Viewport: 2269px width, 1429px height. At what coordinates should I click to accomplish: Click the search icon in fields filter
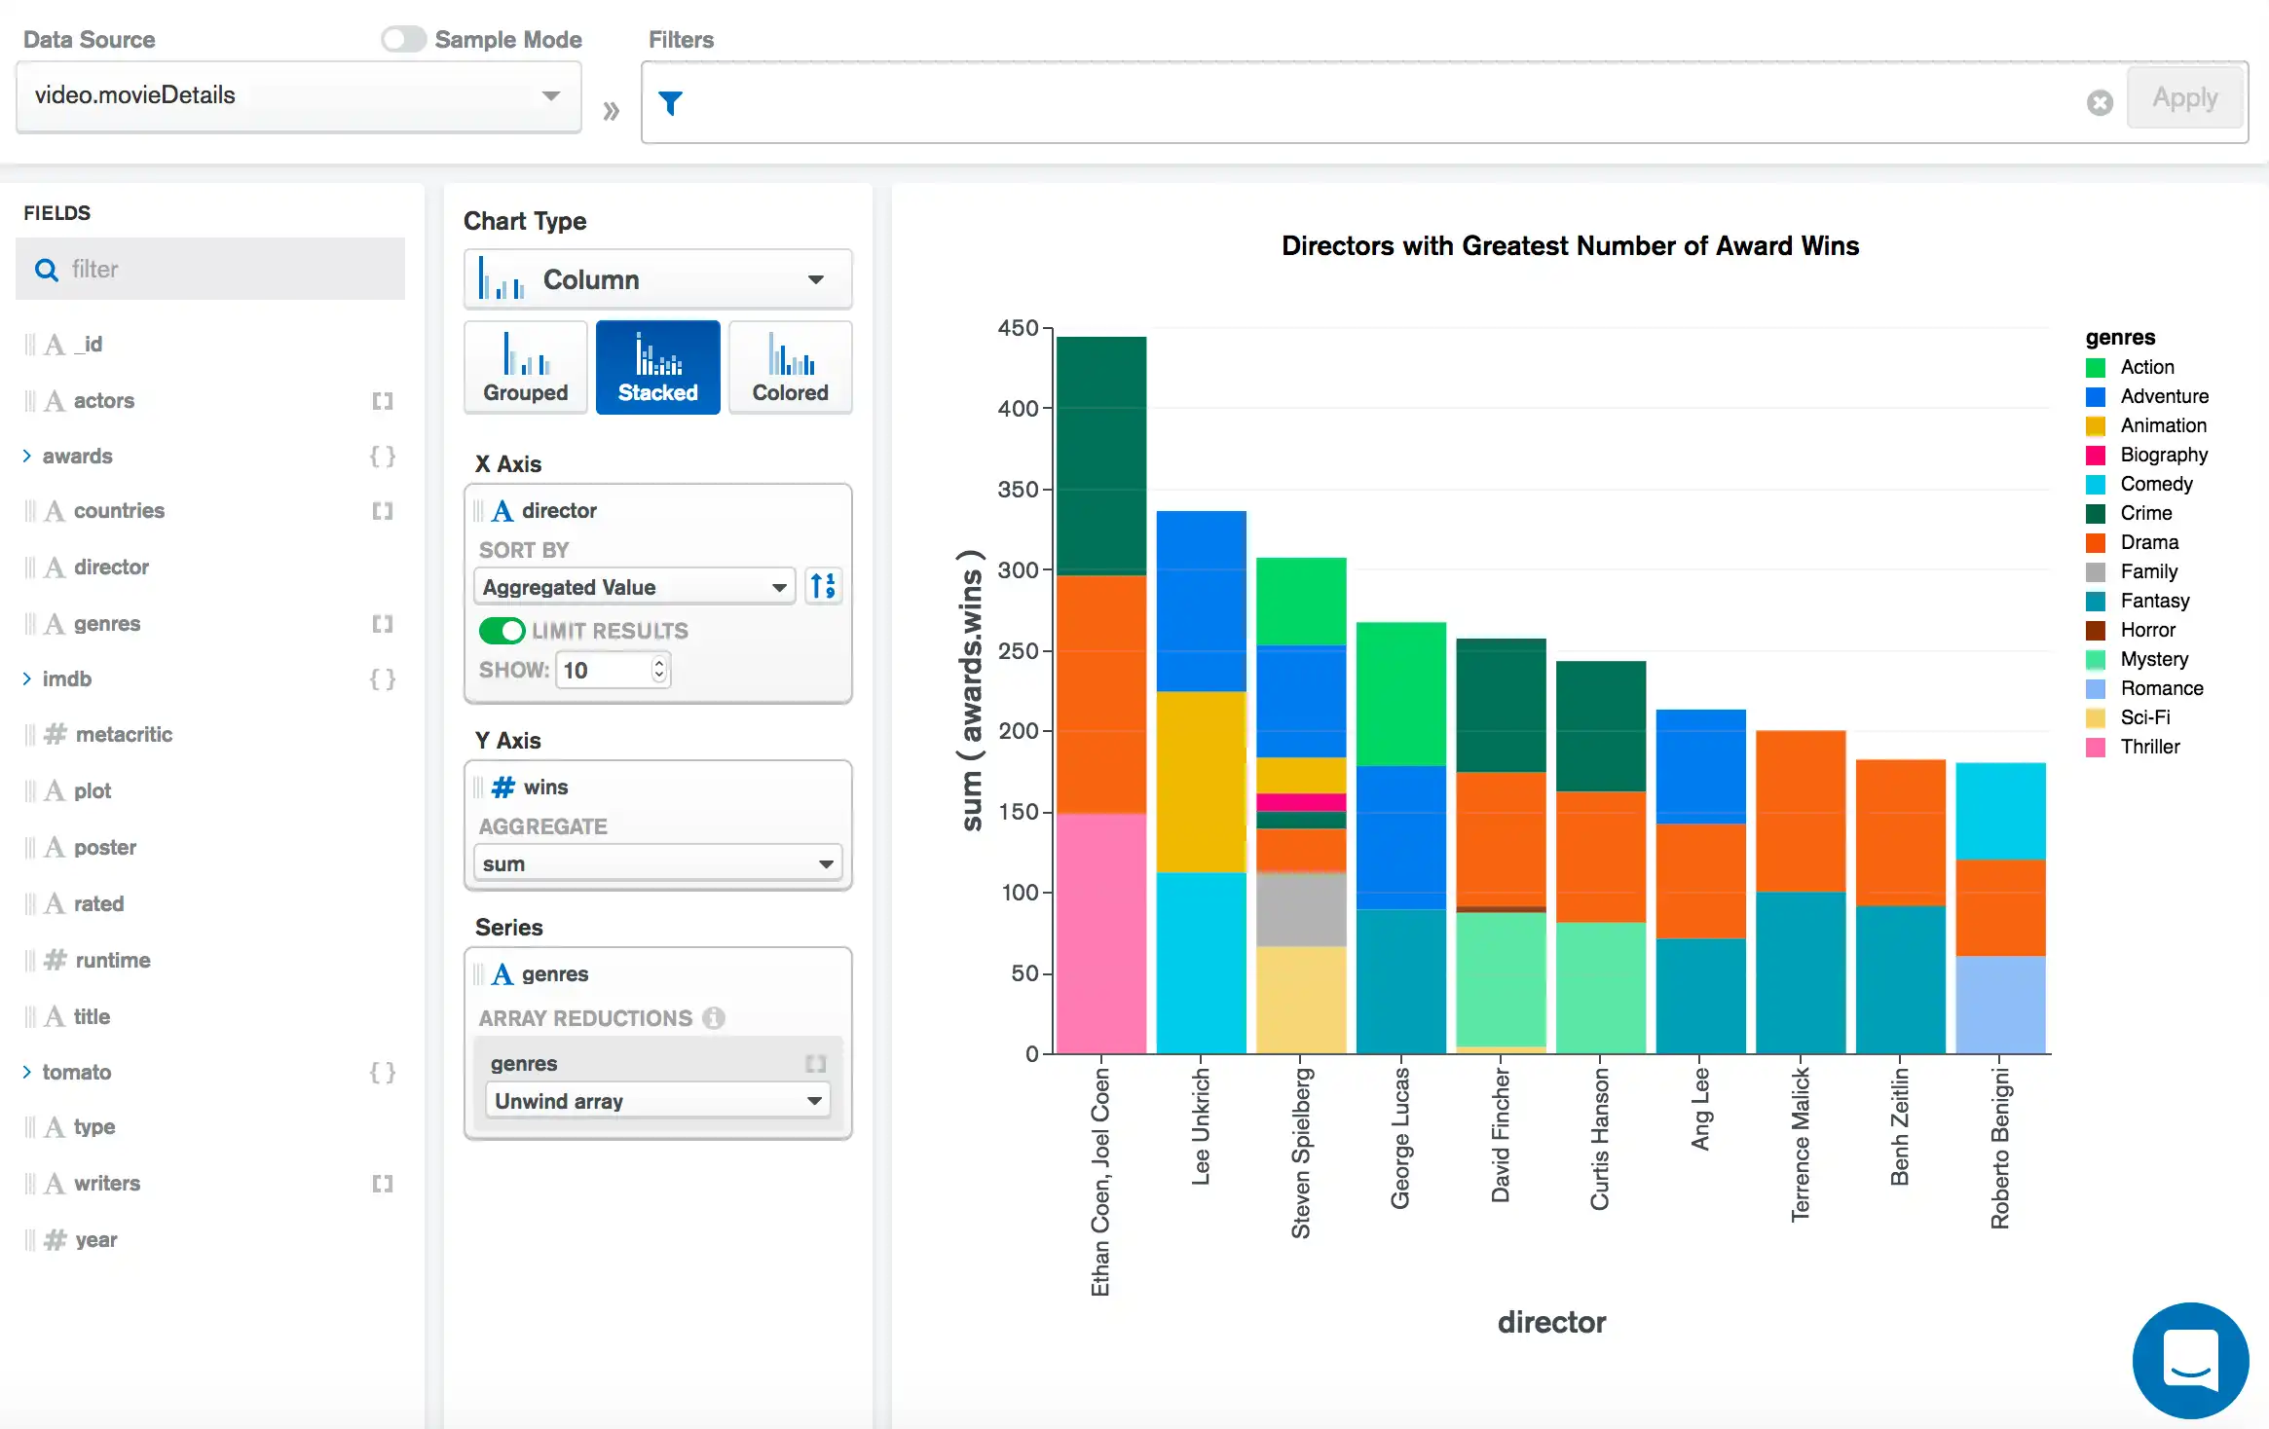[x=46, y=270]
